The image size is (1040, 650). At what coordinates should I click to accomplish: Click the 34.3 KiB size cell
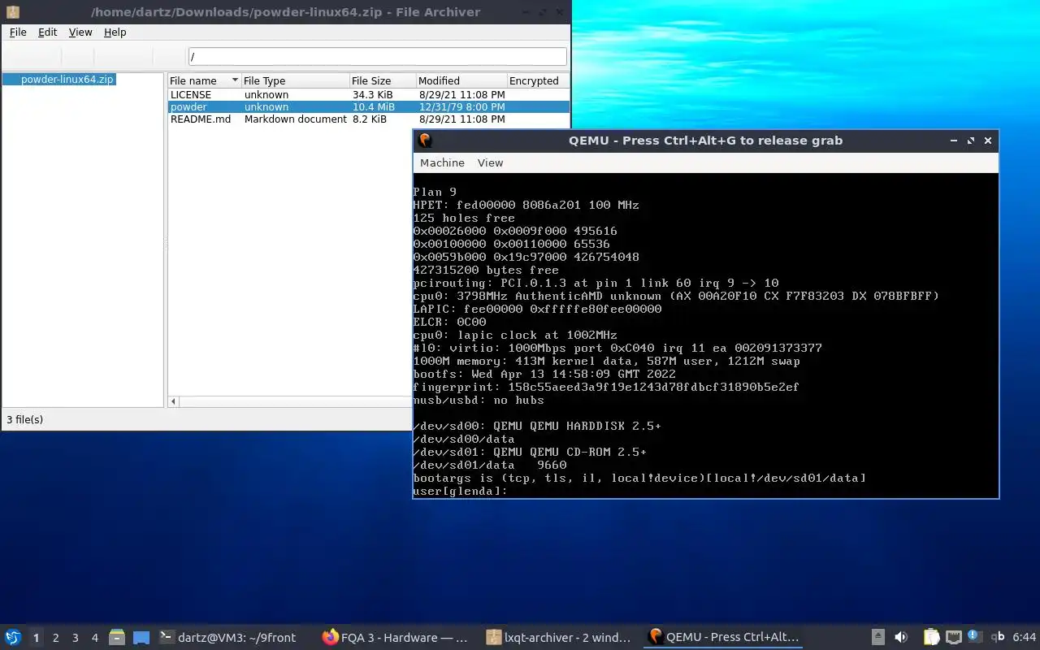pyautogui.click(x=373, y=95)
